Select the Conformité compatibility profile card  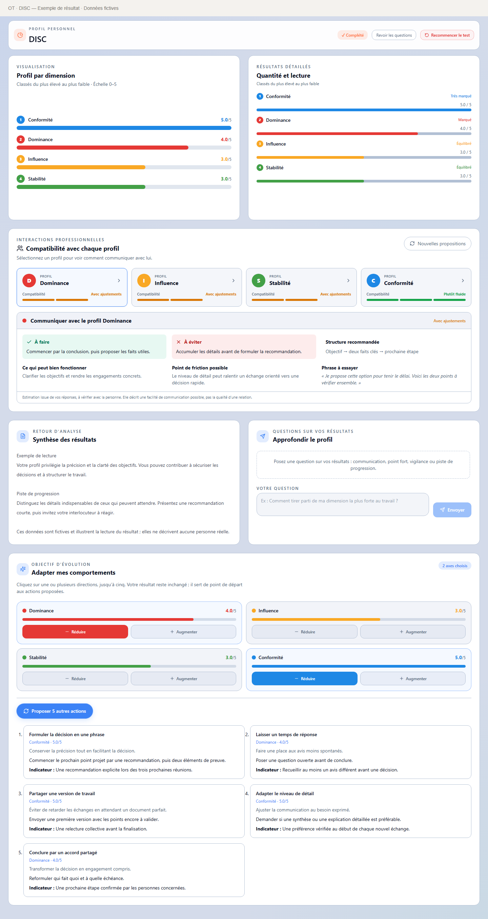pyautogui.click(x=416, y=287)
